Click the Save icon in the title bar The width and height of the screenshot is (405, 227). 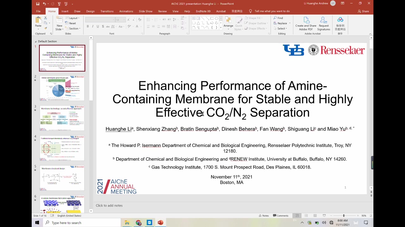38,4
